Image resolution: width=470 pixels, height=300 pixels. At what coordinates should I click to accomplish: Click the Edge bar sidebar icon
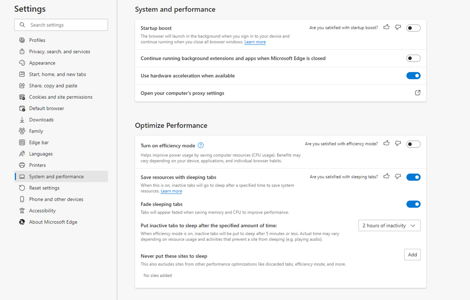(x=22, y=142)
